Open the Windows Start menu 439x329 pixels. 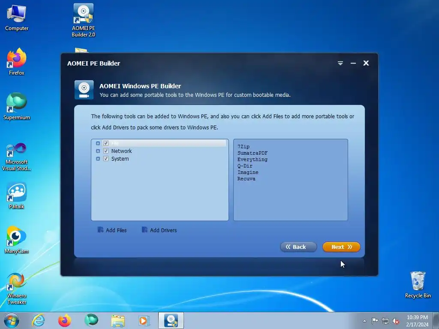tap(11, 320)
